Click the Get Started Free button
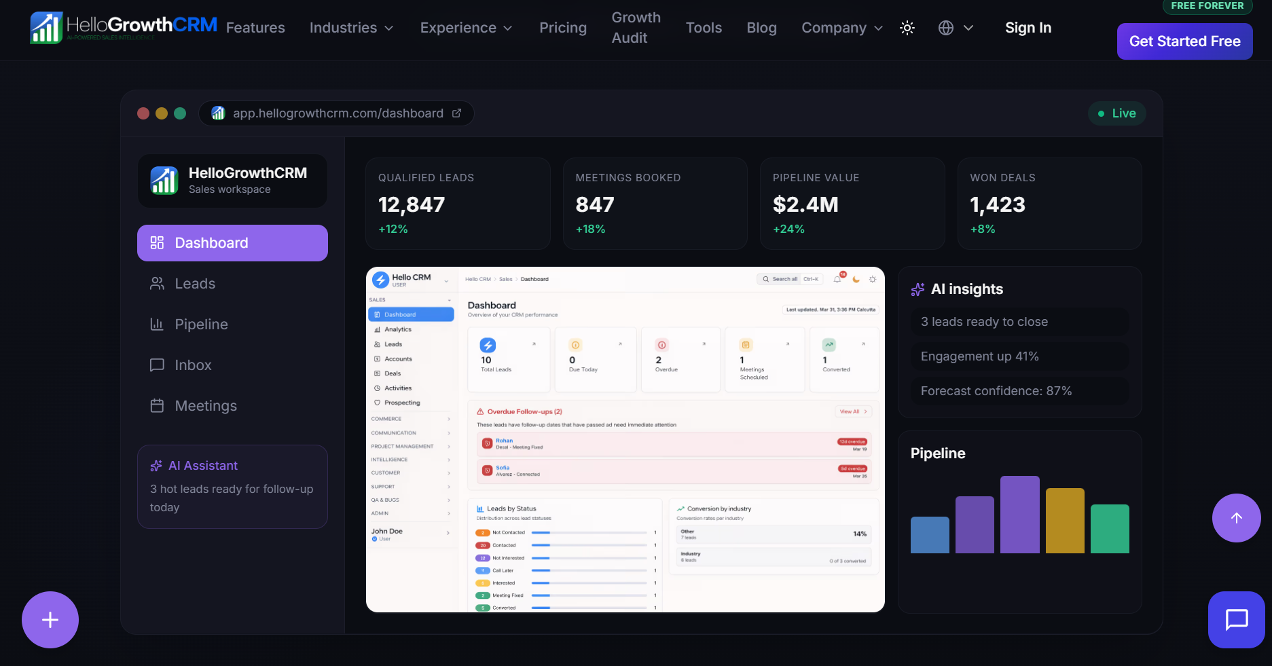The width and height of the screenshot is (1272, 666). click(1185, 41)
